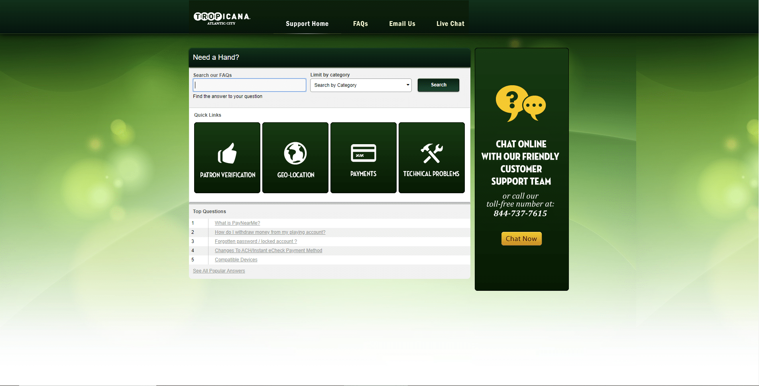Open the withdraw money question link
The width and height of the screenshot is (759, 386).
pos(270,232)
